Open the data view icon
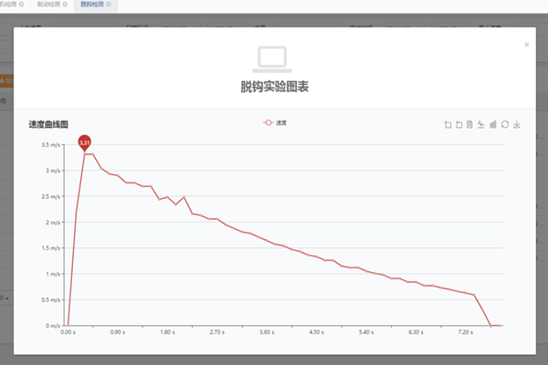The image size is (548, 365). [469, 124]
